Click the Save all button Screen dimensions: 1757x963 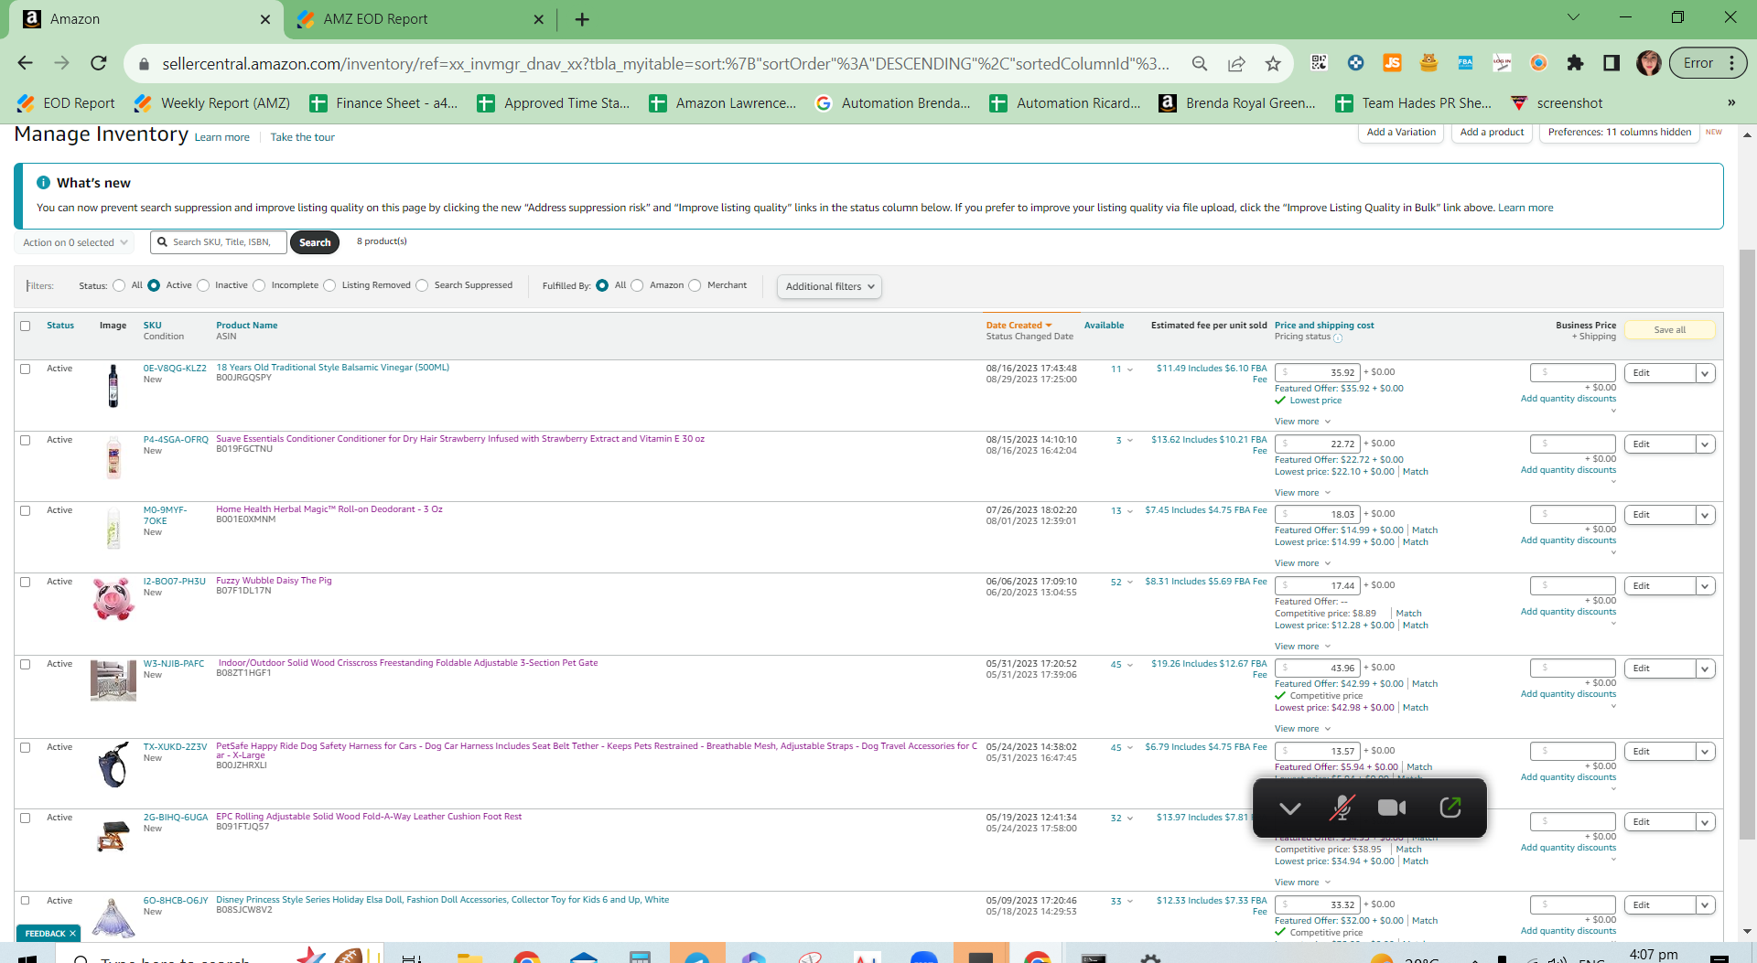[x=1670, y=330]
